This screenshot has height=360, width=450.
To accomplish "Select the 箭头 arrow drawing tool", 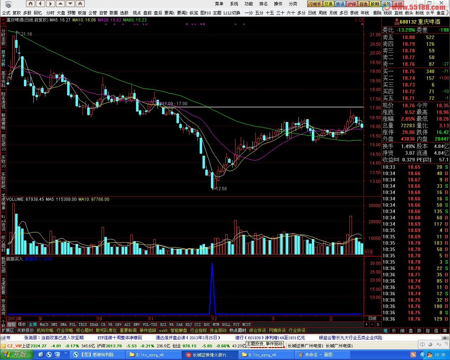I will pos(409,13).
